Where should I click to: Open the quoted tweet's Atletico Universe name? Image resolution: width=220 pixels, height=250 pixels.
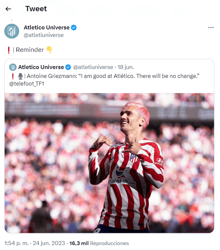[x=41, y=67]
